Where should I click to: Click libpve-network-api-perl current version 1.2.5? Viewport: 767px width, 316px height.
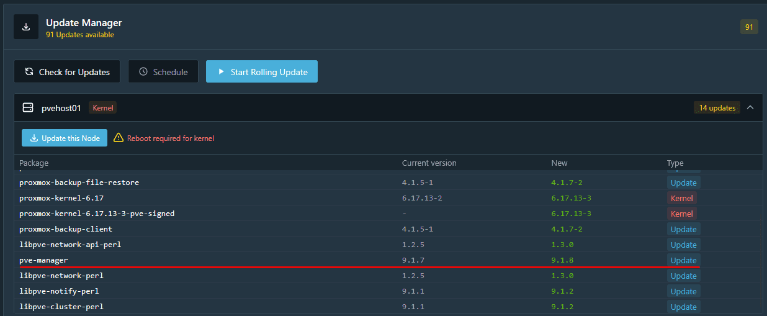click(x=413, y=245)
